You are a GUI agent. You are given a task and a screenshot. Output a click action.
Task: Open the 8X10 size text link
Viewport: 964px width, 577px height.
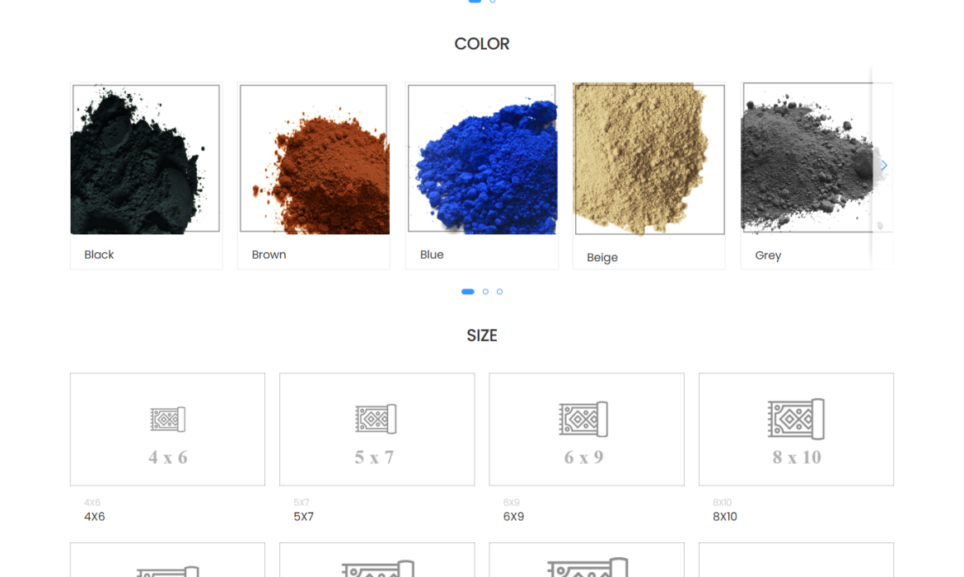pos(725,517)
